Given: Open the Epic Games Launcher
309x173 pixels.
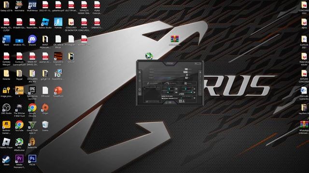Looking at the screenshot, I should [32, 93].
